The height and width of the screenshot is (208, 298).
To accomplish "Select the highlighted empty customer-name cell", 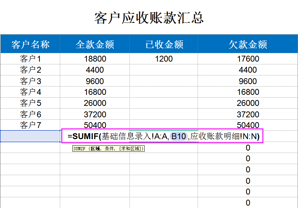I will 30,136.
